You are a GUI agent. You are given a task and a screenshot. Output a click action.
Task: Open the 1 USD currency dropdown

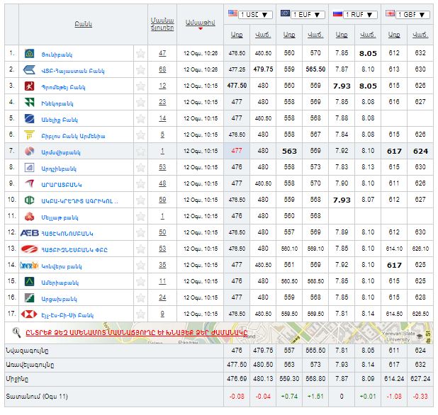pos(249,13)
